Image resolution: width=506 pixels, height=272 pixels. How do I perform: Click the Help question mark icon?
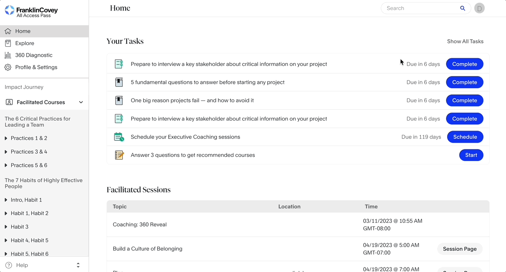(x=8, y=265)
